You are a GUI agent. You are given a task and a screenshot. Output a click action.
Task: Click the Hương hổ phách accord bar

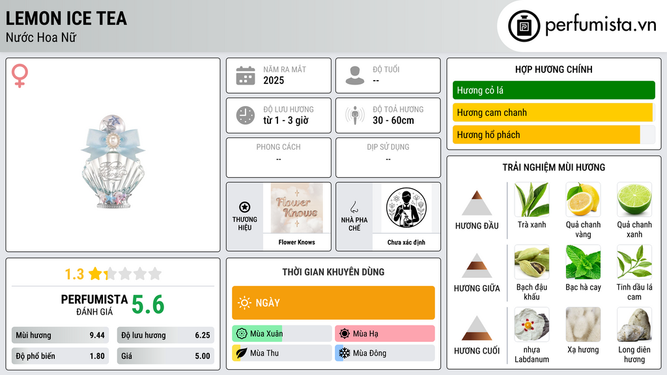coord(554,135)
